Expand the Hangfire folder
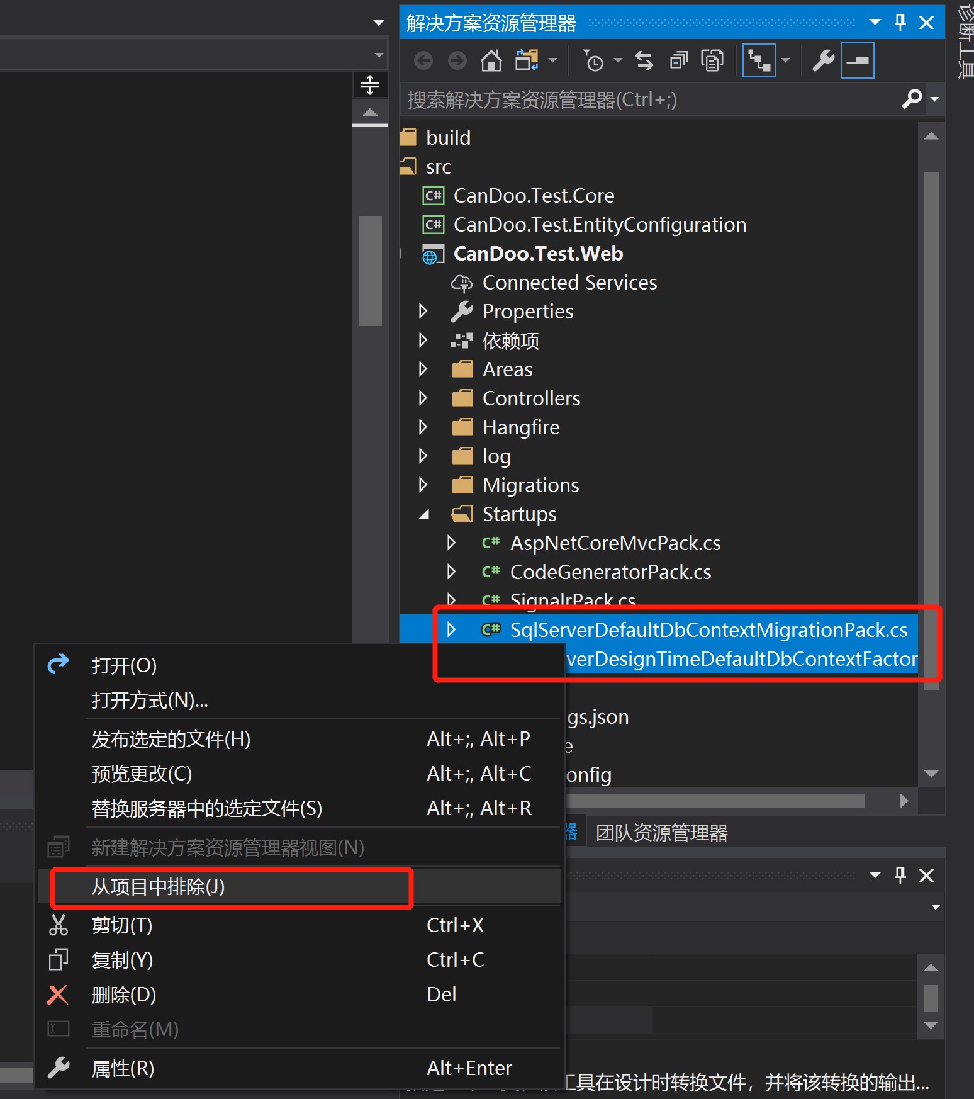974x1099 pixels. [x=423, y=427]
